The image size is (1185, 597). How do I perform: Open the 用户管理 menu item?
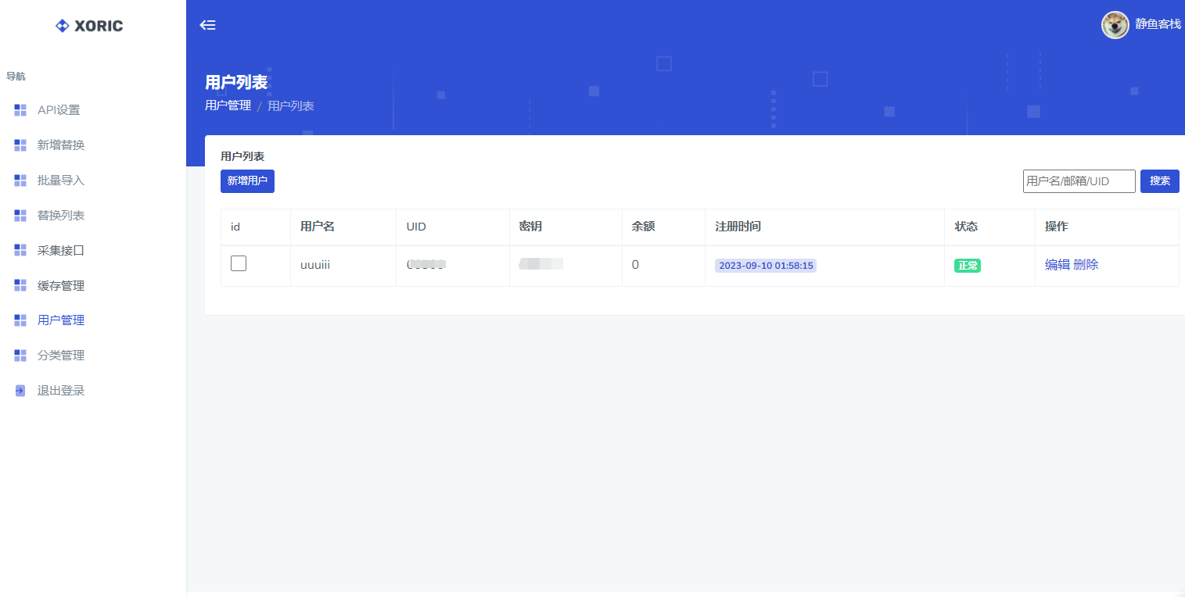(x=61, y=320)
